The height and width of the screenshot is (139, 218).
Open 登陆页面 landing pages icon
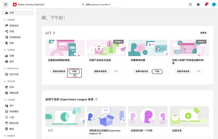[6, 123]
